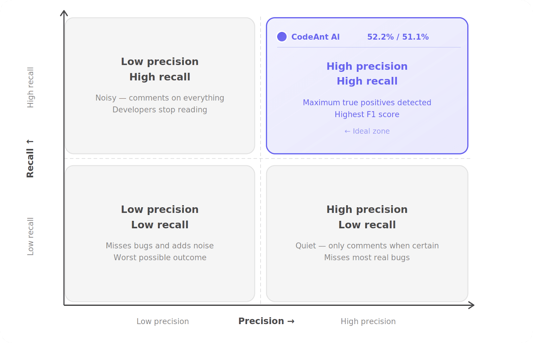Screen dimensions: 533x343
Task: Click the CodeAnt AI label
Action: 315,37
